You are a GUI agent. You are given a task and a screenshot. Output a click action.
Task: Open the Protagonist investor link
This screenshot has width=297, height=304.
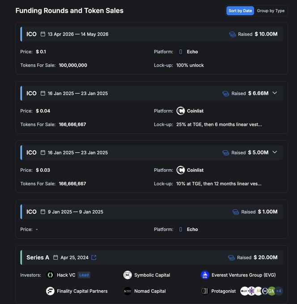coord(224,291)
